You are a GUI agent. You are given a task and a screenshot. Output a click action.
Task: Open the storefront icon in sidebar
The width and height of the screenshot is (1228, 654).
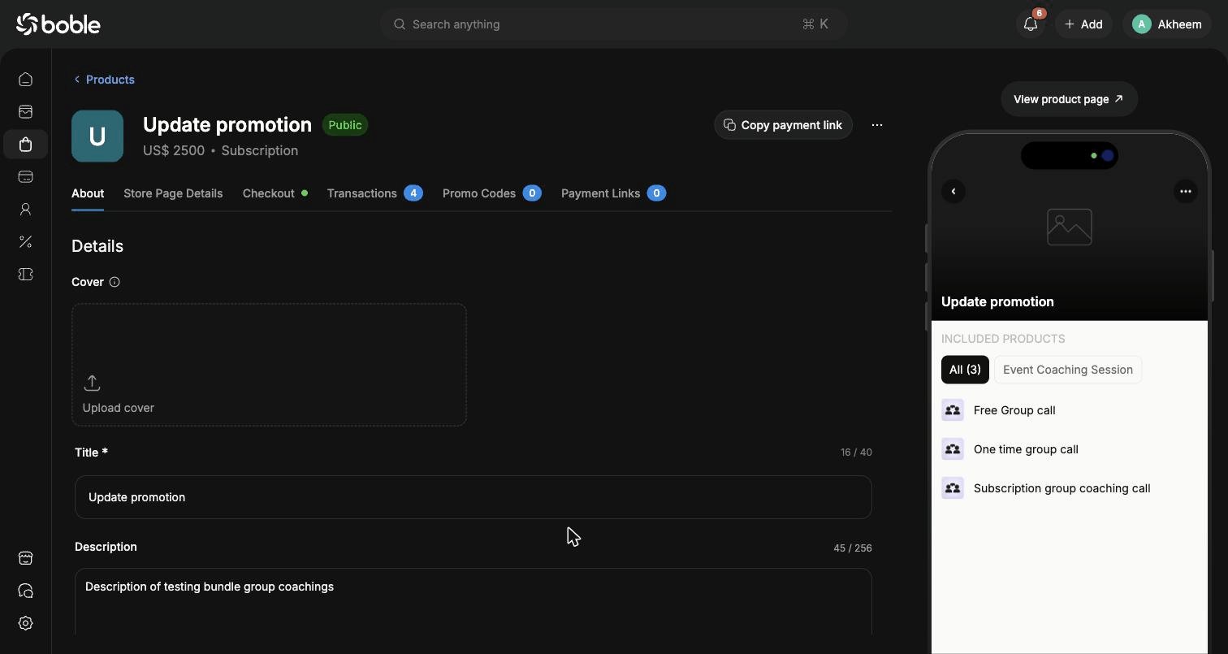[25, 558]
